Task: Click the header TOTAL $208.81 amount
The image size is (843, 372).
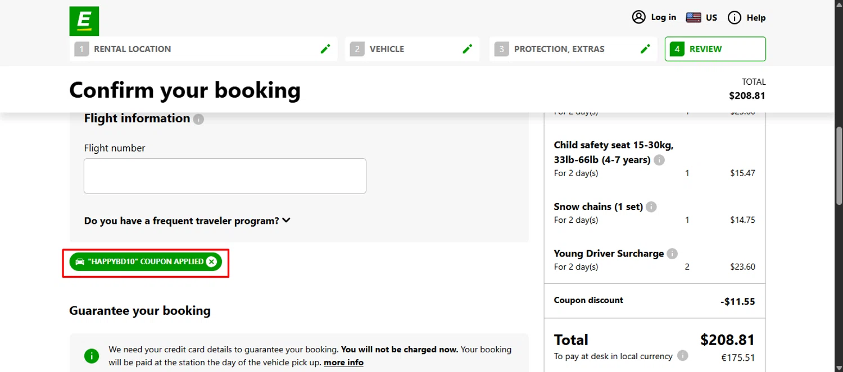Action: (747, 95)
